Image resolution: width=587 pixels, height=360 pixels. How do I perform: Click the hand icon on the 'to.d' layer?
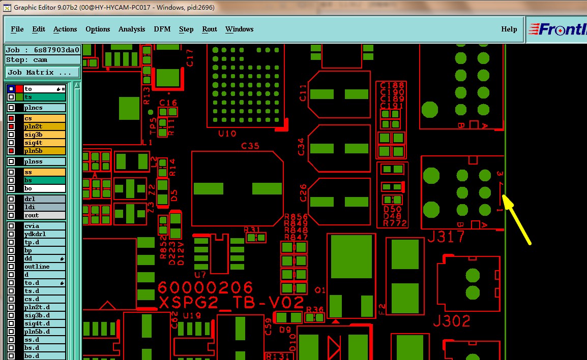[x=62, y=283]
